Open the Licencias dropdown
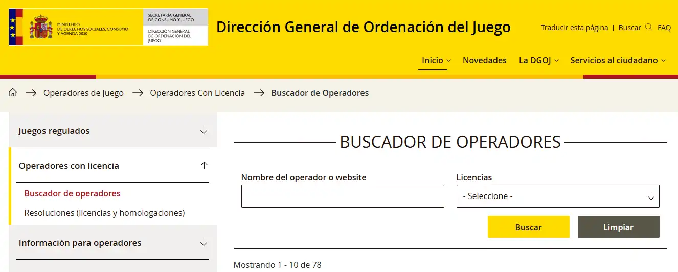The height and width of the screenshot is (272, 678). (558, 196)
